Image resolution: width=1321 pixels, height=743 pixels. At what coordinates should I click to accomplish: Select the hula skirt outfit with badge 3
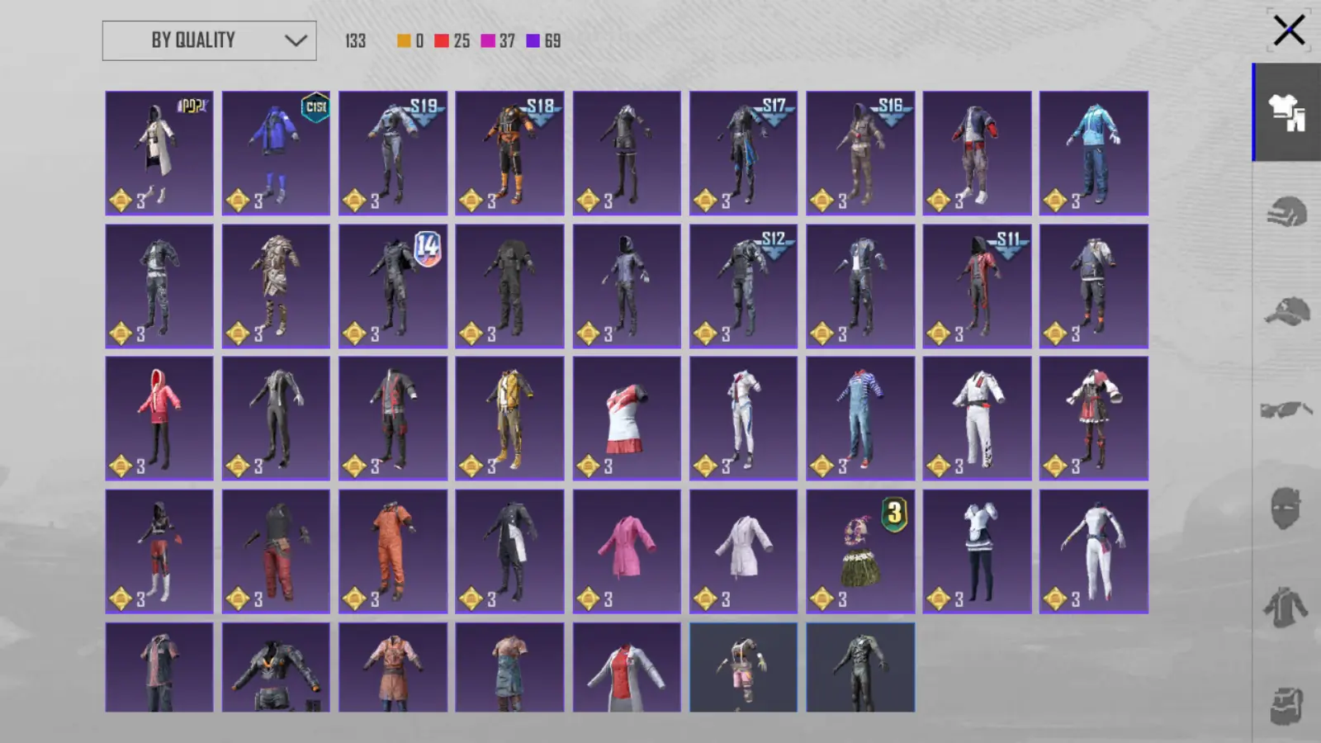tap(860, 551)
